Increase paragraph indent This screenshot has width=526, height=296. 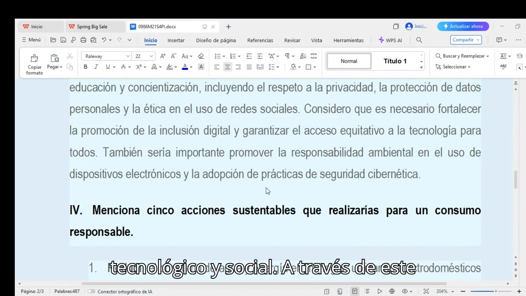coord(260,56)
